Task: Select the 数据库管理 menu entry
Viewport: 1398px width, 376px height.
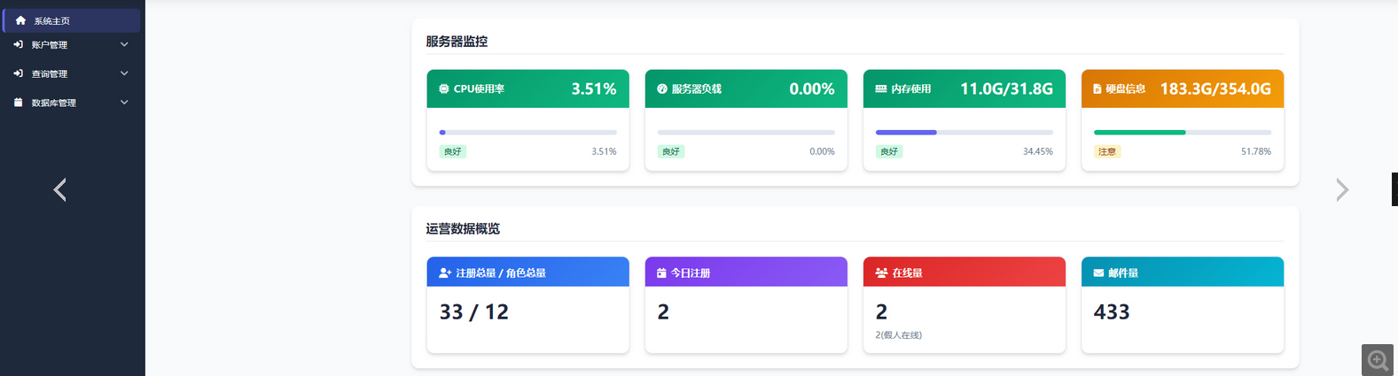Action: 54,103
